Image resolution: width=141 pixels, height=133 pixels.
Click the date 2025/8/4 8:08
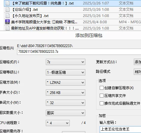(95, 22)
